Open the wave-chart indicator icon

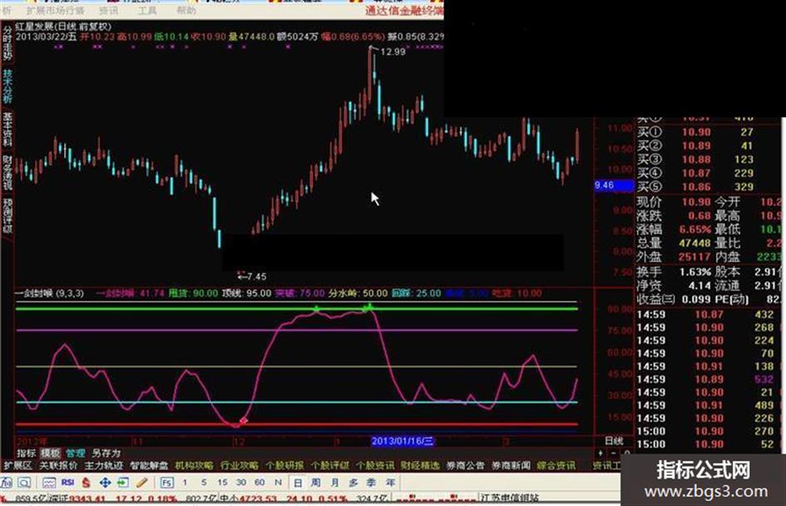pyautogui.click(x=48, y=483)
